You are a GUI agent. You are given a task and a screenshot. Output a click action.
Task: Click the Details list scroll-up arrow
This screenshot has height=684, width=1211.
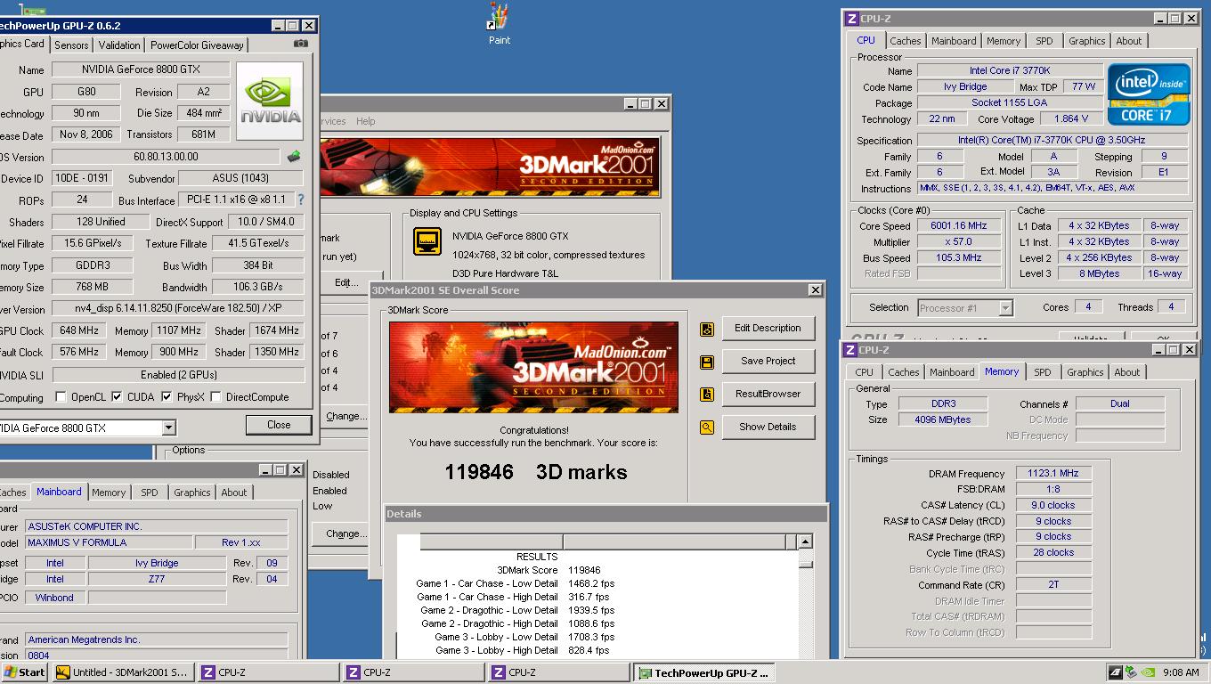805,541
